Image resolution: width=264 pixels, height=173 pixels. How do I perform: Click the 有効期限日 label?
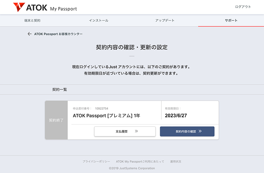pos(173,109)
